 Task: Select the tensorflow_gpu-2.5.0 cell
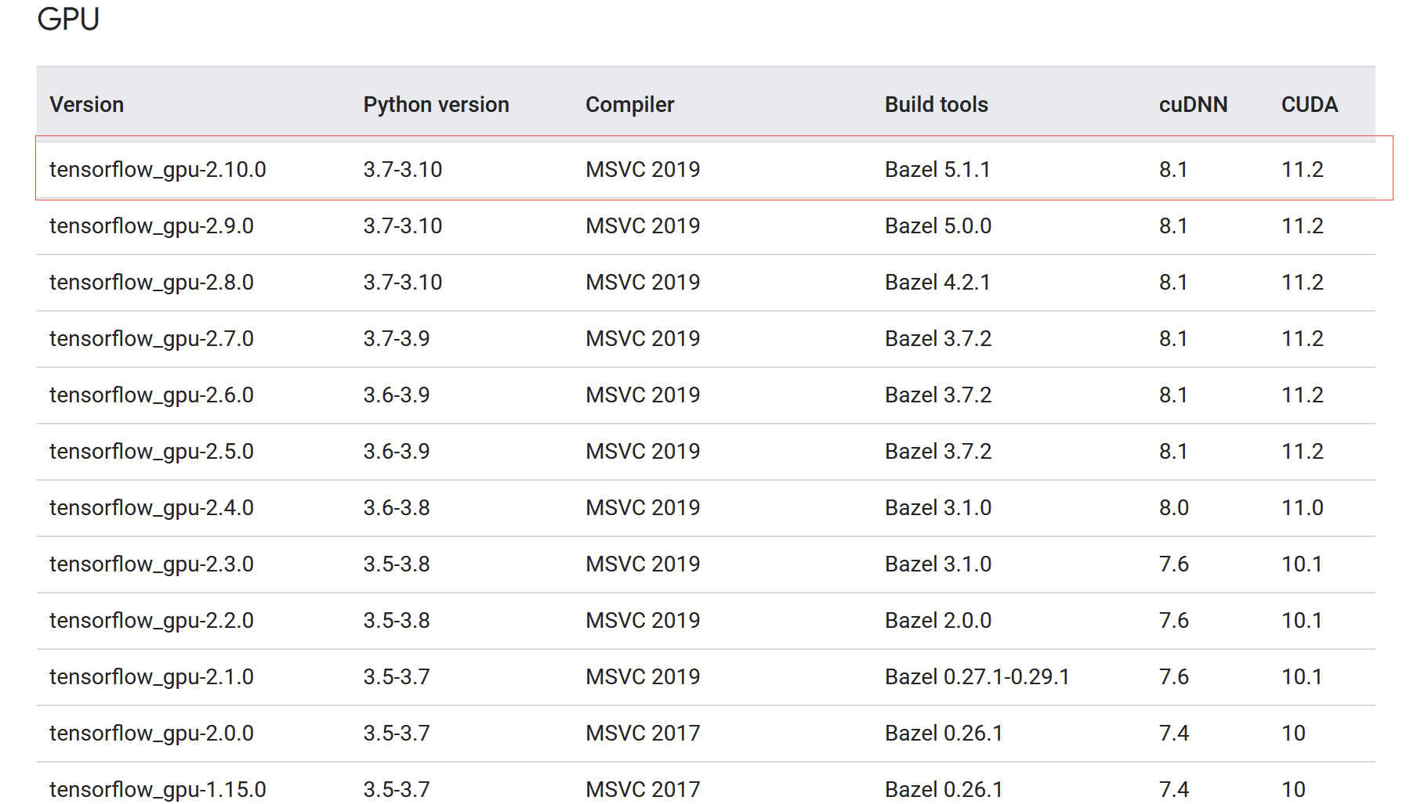click(x=151, y=451)
